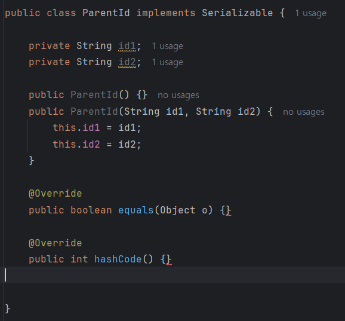This screenshot has height=321, width=345.
Task: Click the underlined id2 field name
Action: pos(127,62)
